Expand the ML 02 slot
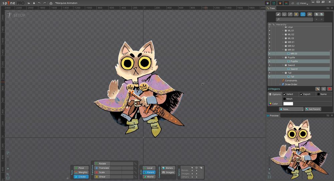 pos(283,34)
